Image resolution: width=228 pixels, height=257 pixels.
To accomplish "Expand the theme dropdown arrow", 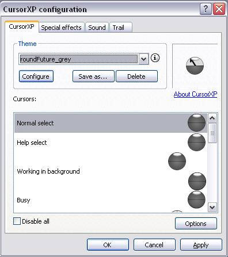I will click(x=143, y=59).
